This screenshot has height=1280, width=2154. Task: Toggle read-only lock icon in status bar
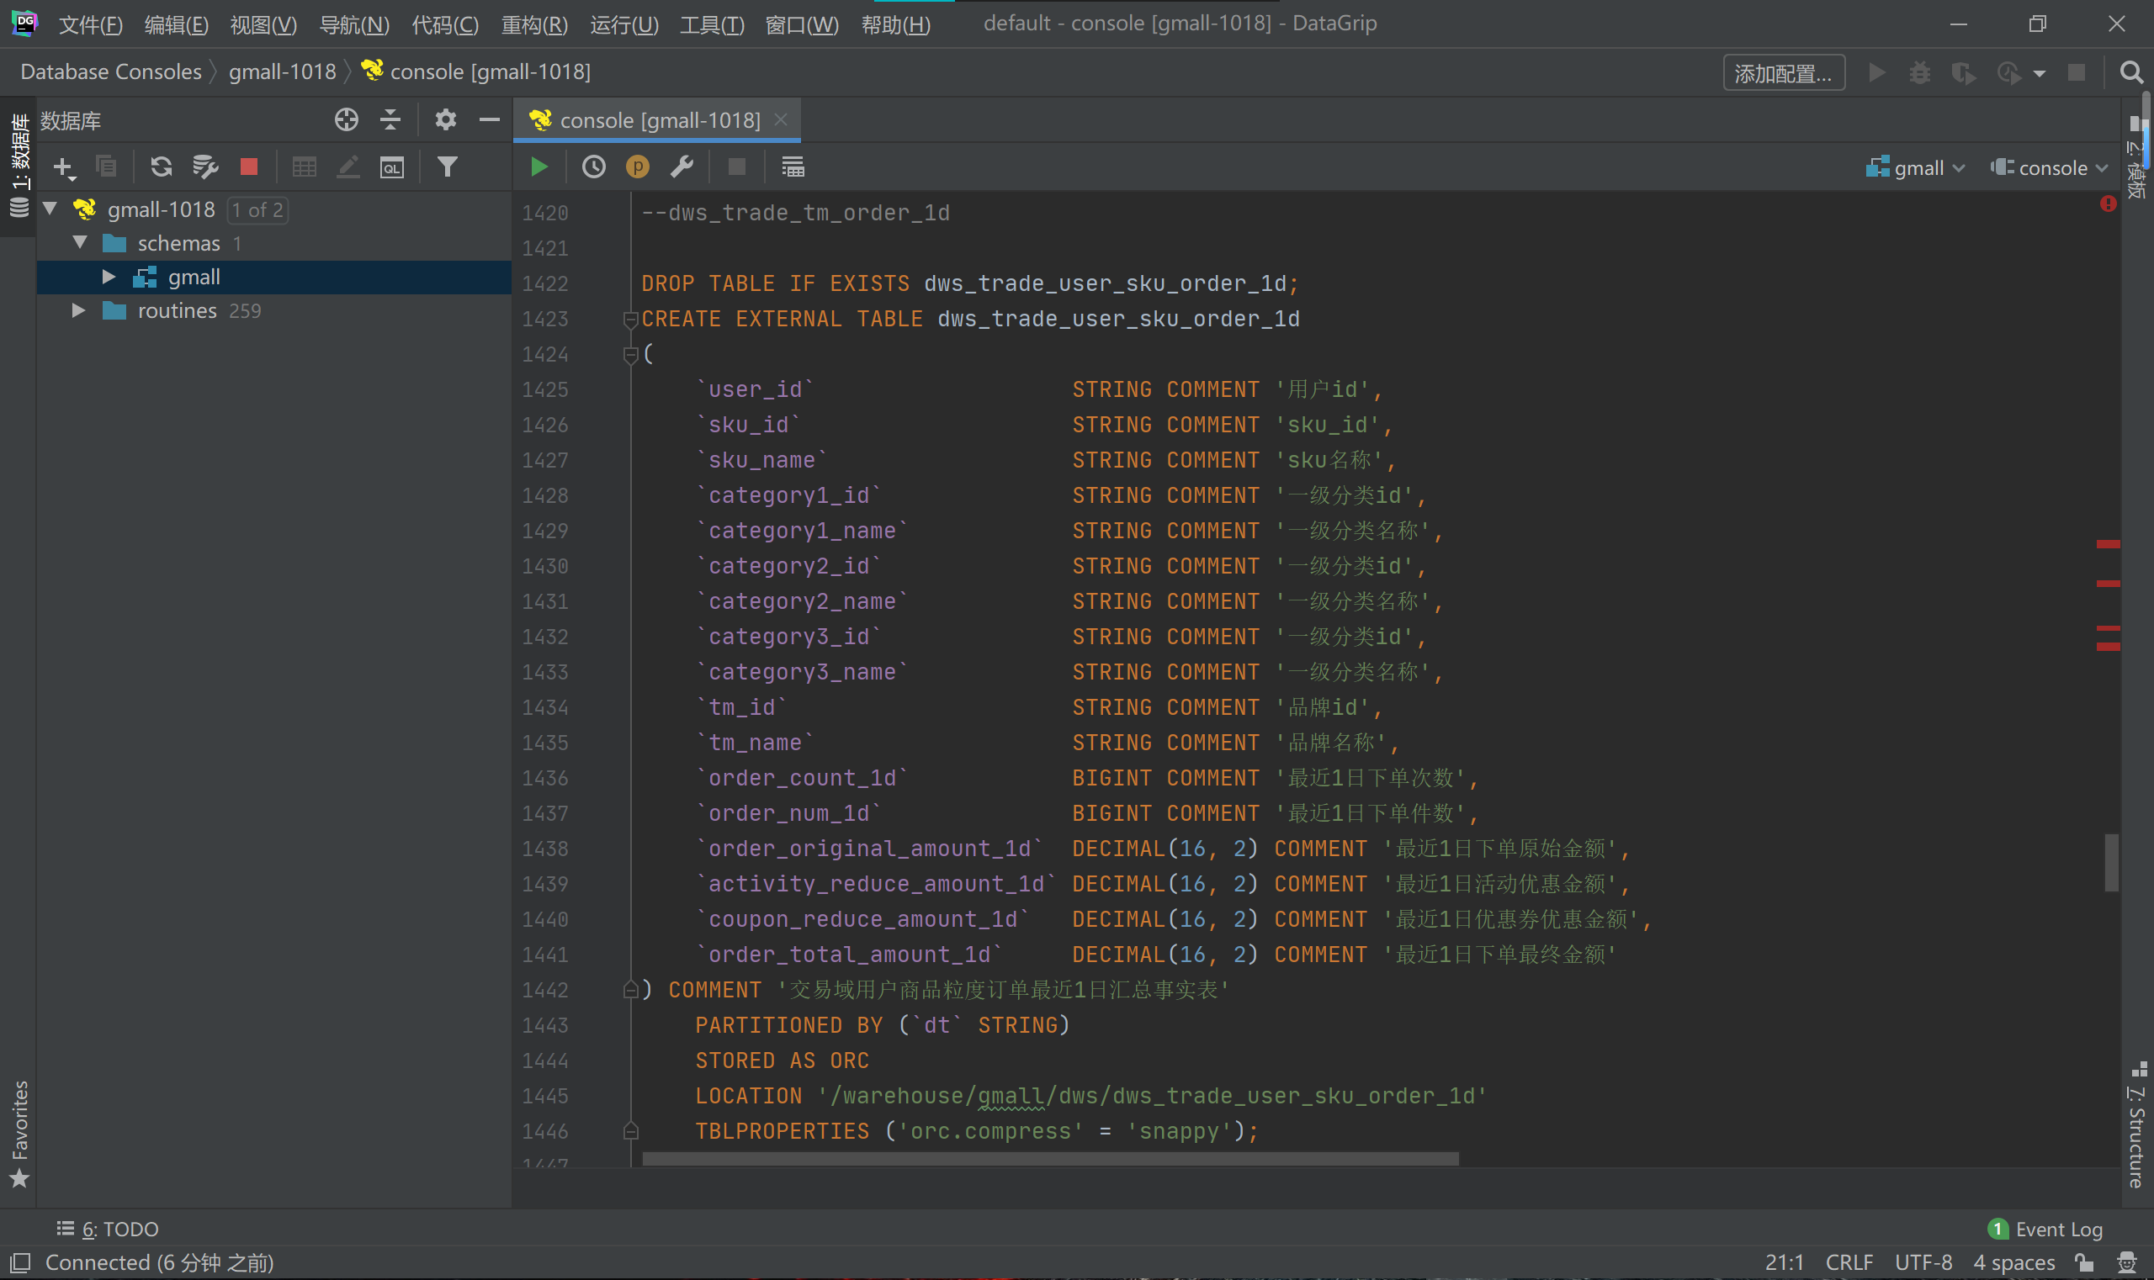tap(2084, 1262)
